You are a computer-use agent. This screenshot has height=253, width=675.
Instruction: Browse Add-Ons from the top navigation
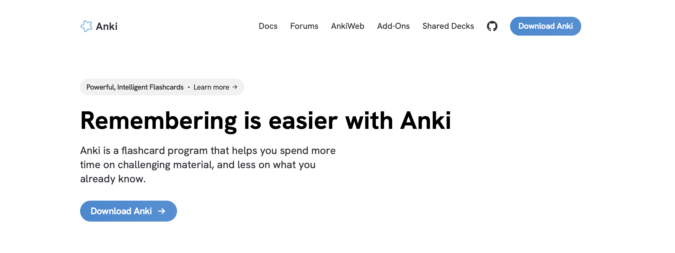click(393, 26)
